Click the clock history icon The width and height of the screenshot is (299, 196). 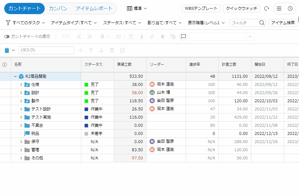pos(290,8)
